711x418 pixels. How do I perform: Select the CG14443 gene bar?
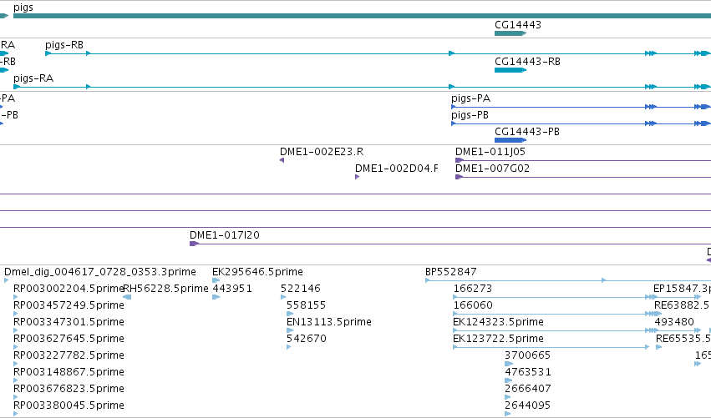510,33
